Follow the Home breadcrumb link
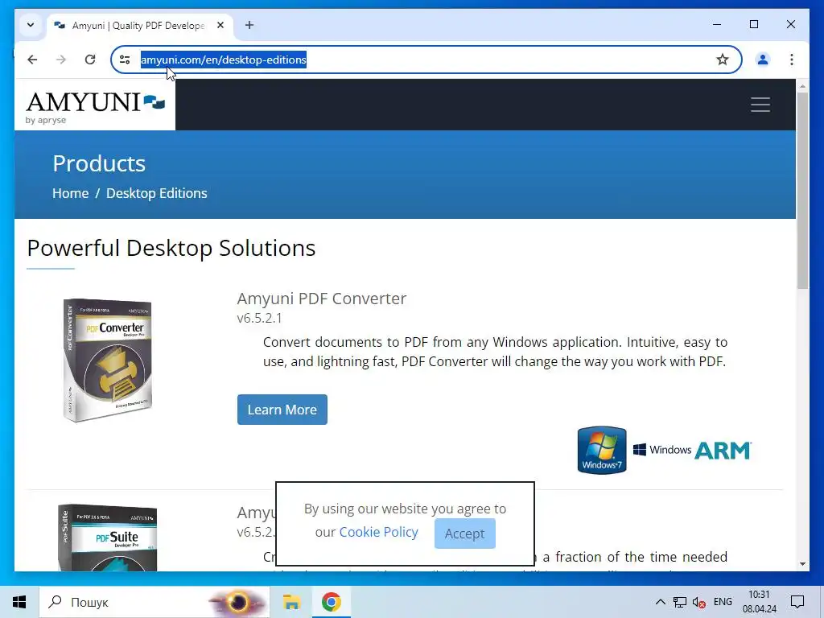The height and width of the screenshot is (618, 824). [71, 193]
